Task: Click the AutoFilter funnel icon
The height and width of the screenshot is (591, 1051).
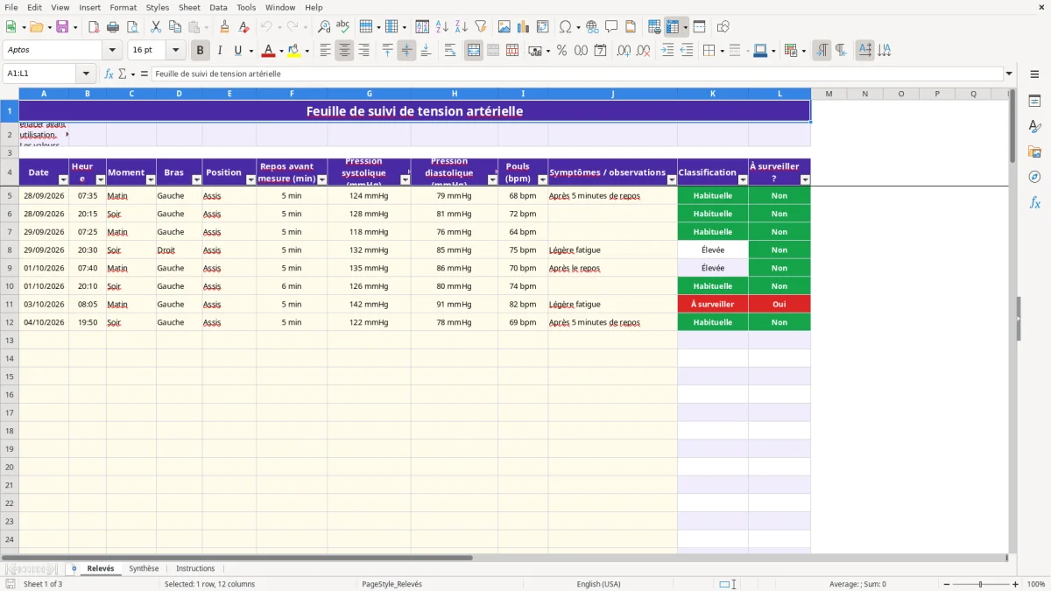Action: point(480,27)
